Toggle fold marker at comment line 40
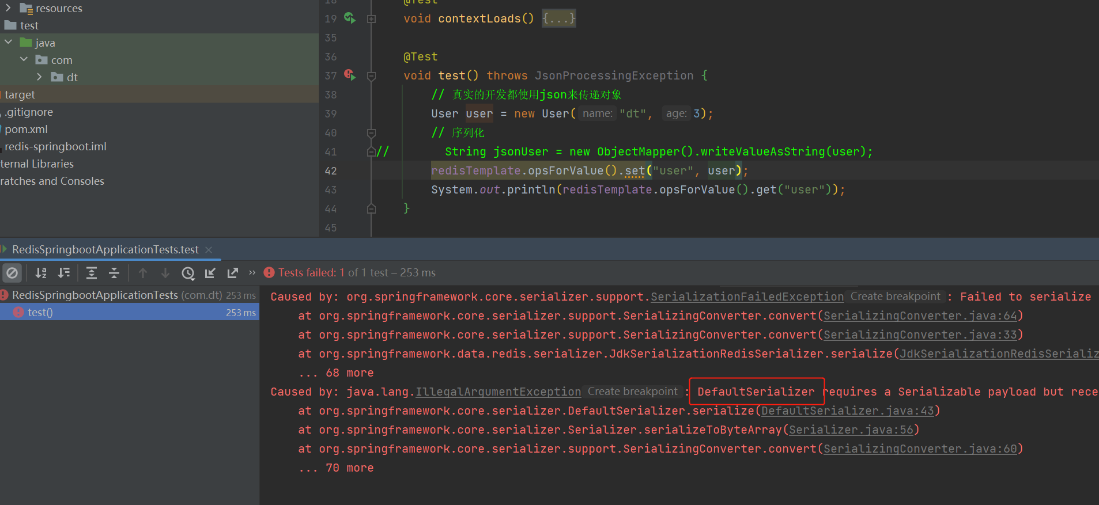This screenshot has height=505, width=1099. tap(372, 133)
